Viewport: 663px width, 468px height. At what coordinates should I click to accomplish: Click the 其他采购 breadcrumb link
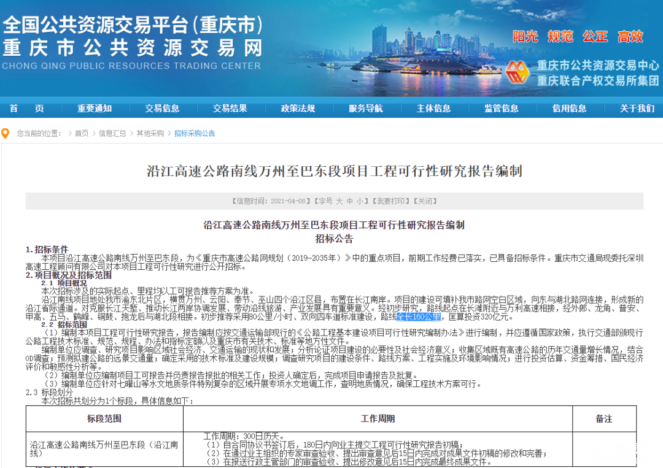point(150,133)
